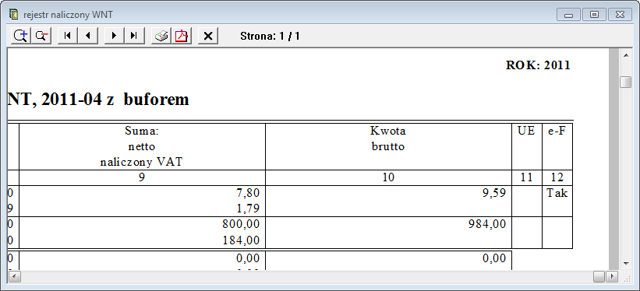Image resolution: width=640 pixels, height=291 pixels.
Task: Click column number 12 cell
Action: point(557,177)
